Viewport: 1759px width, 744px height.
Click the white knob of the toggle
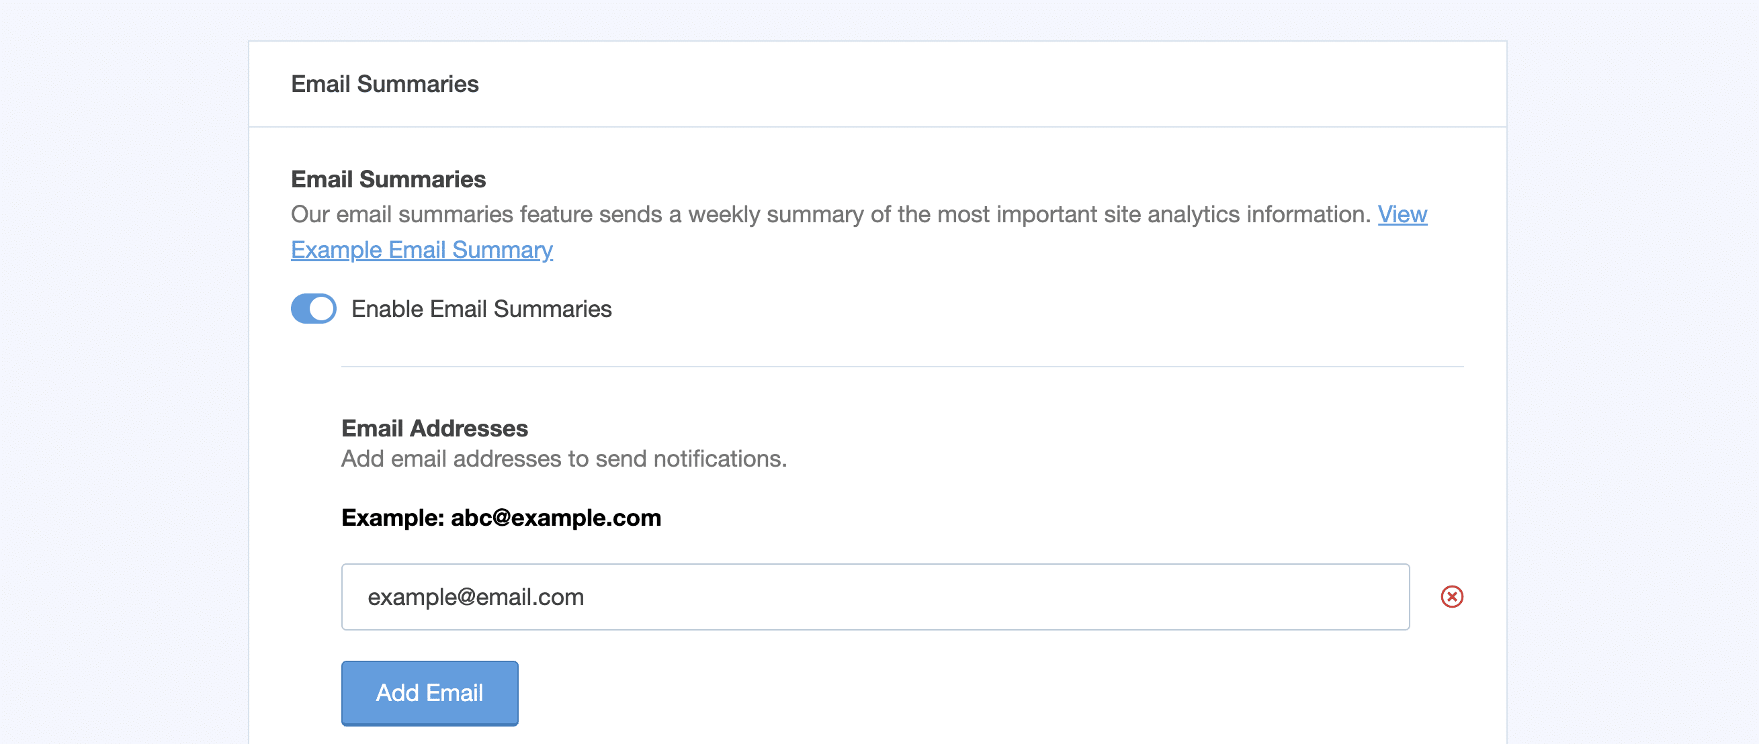tap(322, 308)
